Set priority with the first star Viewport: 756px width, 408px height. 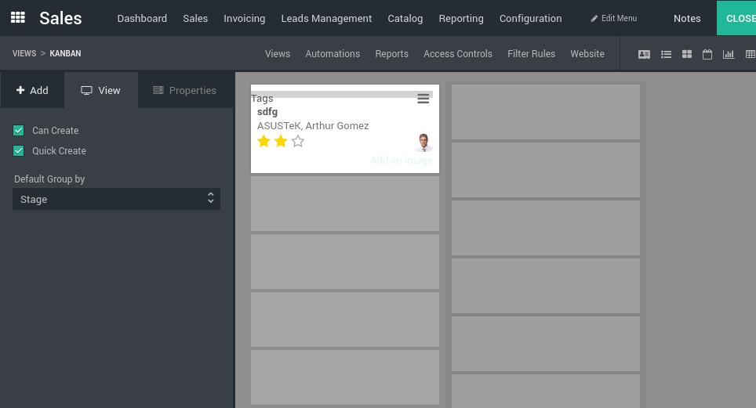coord(264,141)
